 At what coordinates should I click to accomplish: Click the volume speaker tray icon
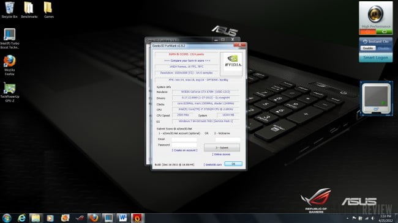(x=373, y=218)
